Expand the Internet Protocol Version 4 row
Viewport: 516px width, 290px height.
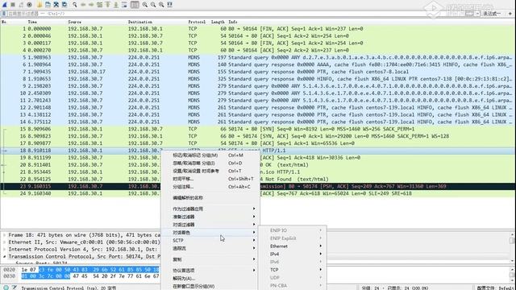[4, 250]
